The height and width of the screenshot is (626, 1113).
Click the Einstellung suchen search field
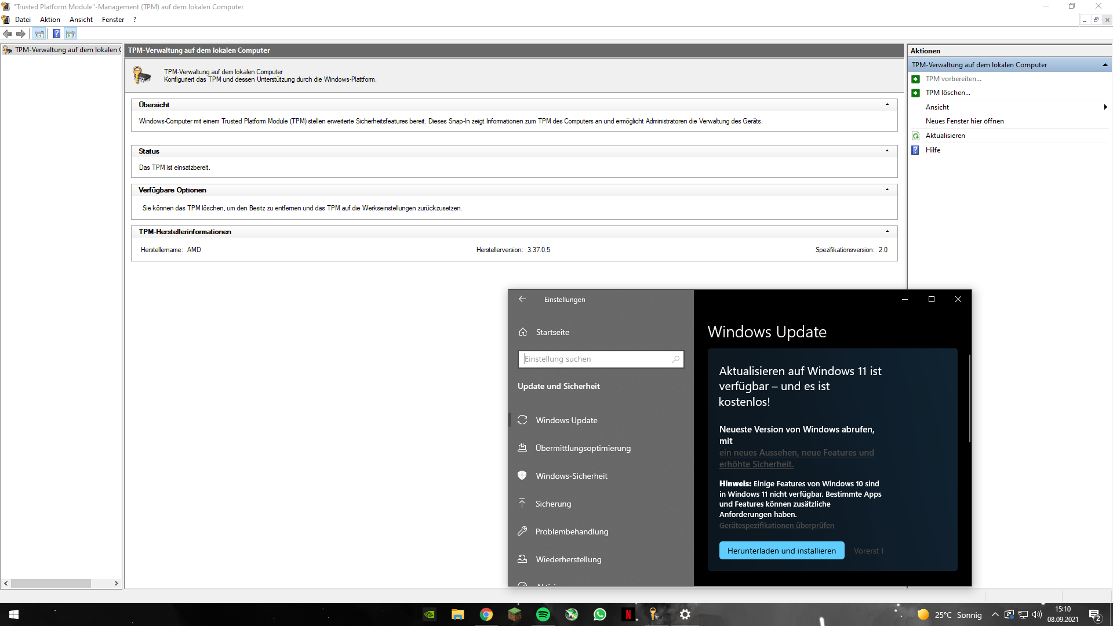click(601, 359)
